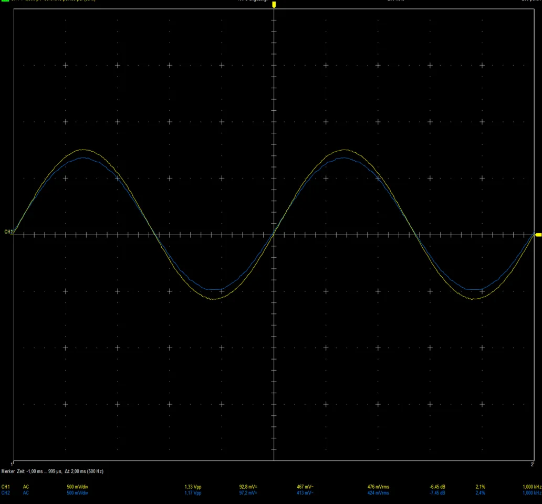
Task: Open the CH2 500 mV/div scale setting
Action: tap(77, 493)
